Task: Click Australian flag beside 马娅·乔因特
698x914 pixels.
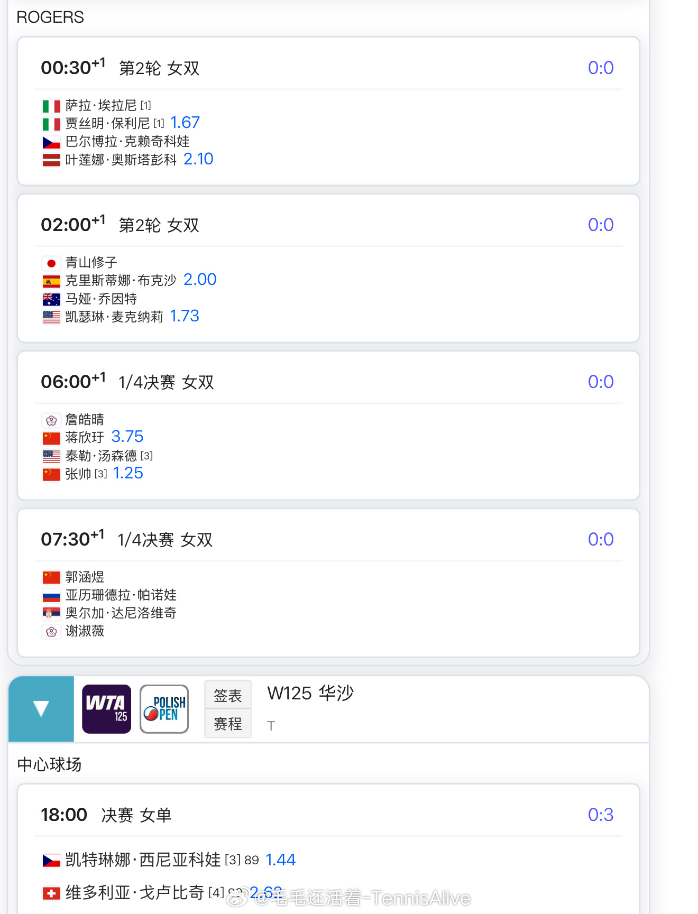Action: tap(51, 300)
